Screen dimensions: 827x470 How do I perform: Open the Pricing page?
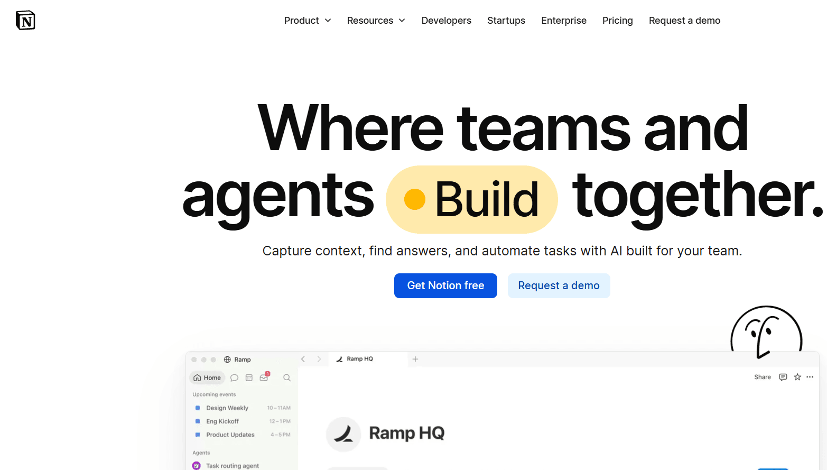[618, 21]
